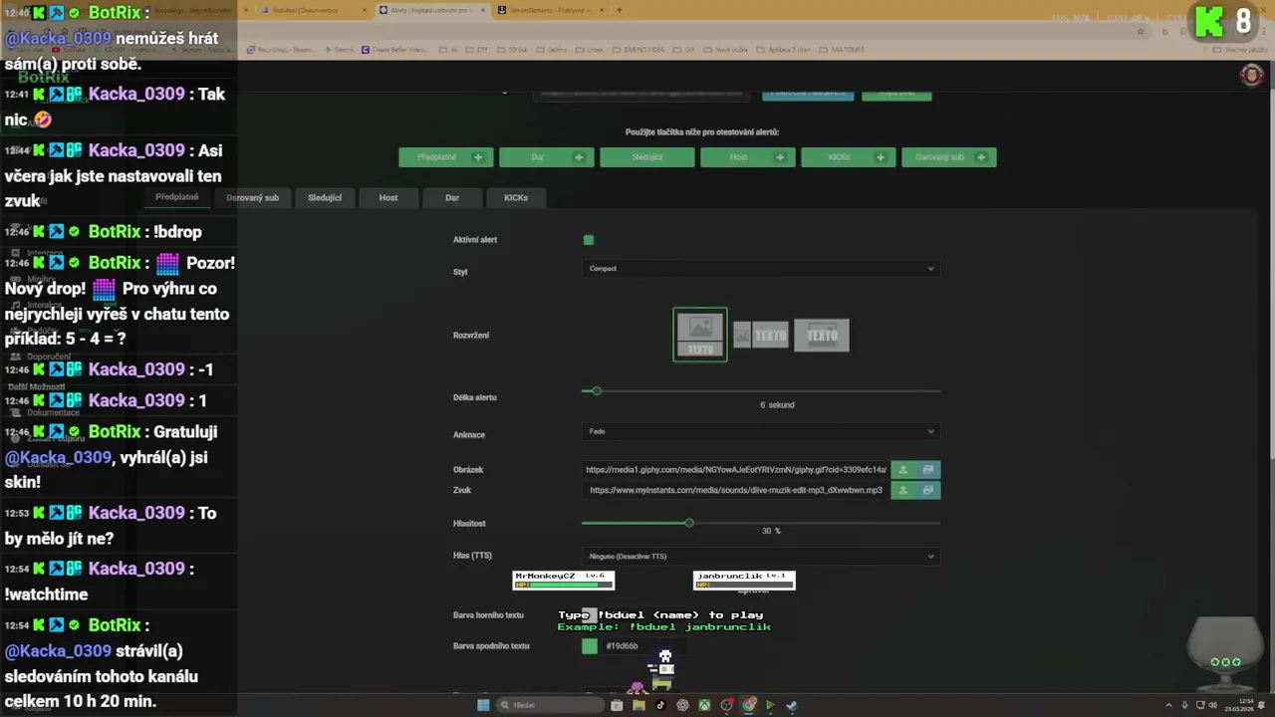
Task: Click the #19d66b color hex field
Action: tap(642, 646)
